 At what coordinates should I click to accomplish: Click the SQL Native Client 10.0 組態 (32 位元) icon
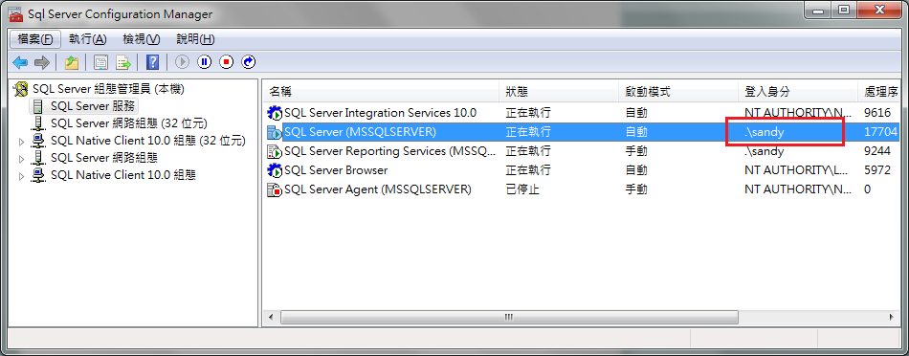38,141
